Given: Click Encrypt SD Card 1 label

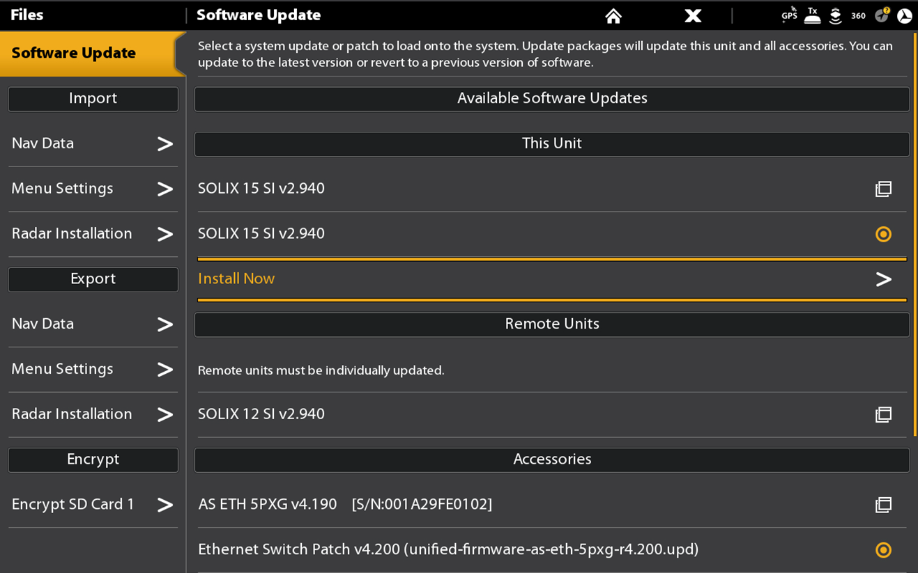Looking at the screenshot, I should (73, 504).
